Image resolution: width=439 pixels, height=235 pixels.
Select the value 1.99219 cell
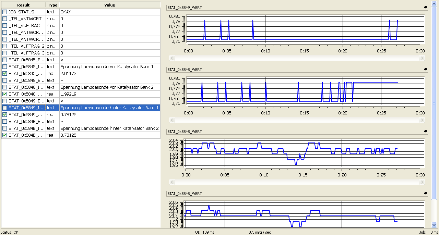tap(109, 94)
